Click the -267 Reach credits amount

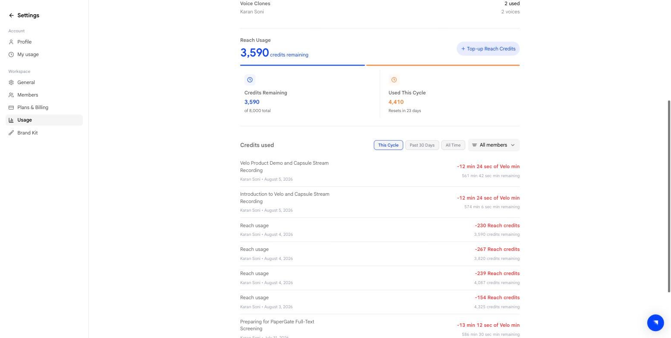497,249
